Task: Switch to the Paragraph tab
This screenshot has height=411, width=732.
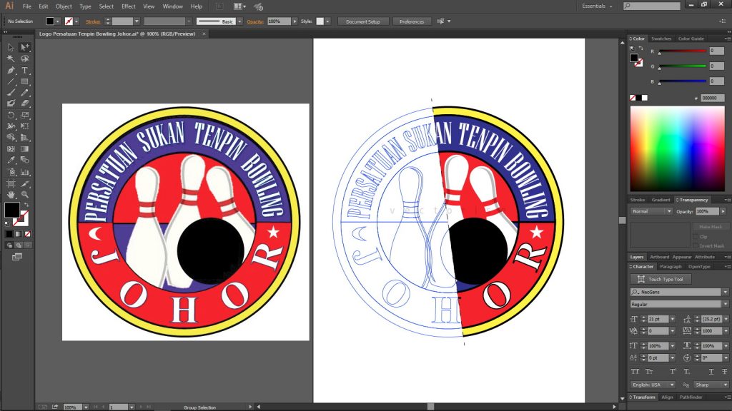Action: 671,267
